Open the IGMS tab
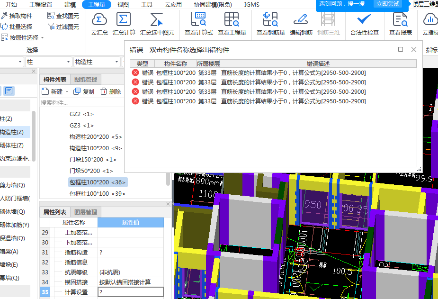Screen dimensions: 438x299 [252, 4]
